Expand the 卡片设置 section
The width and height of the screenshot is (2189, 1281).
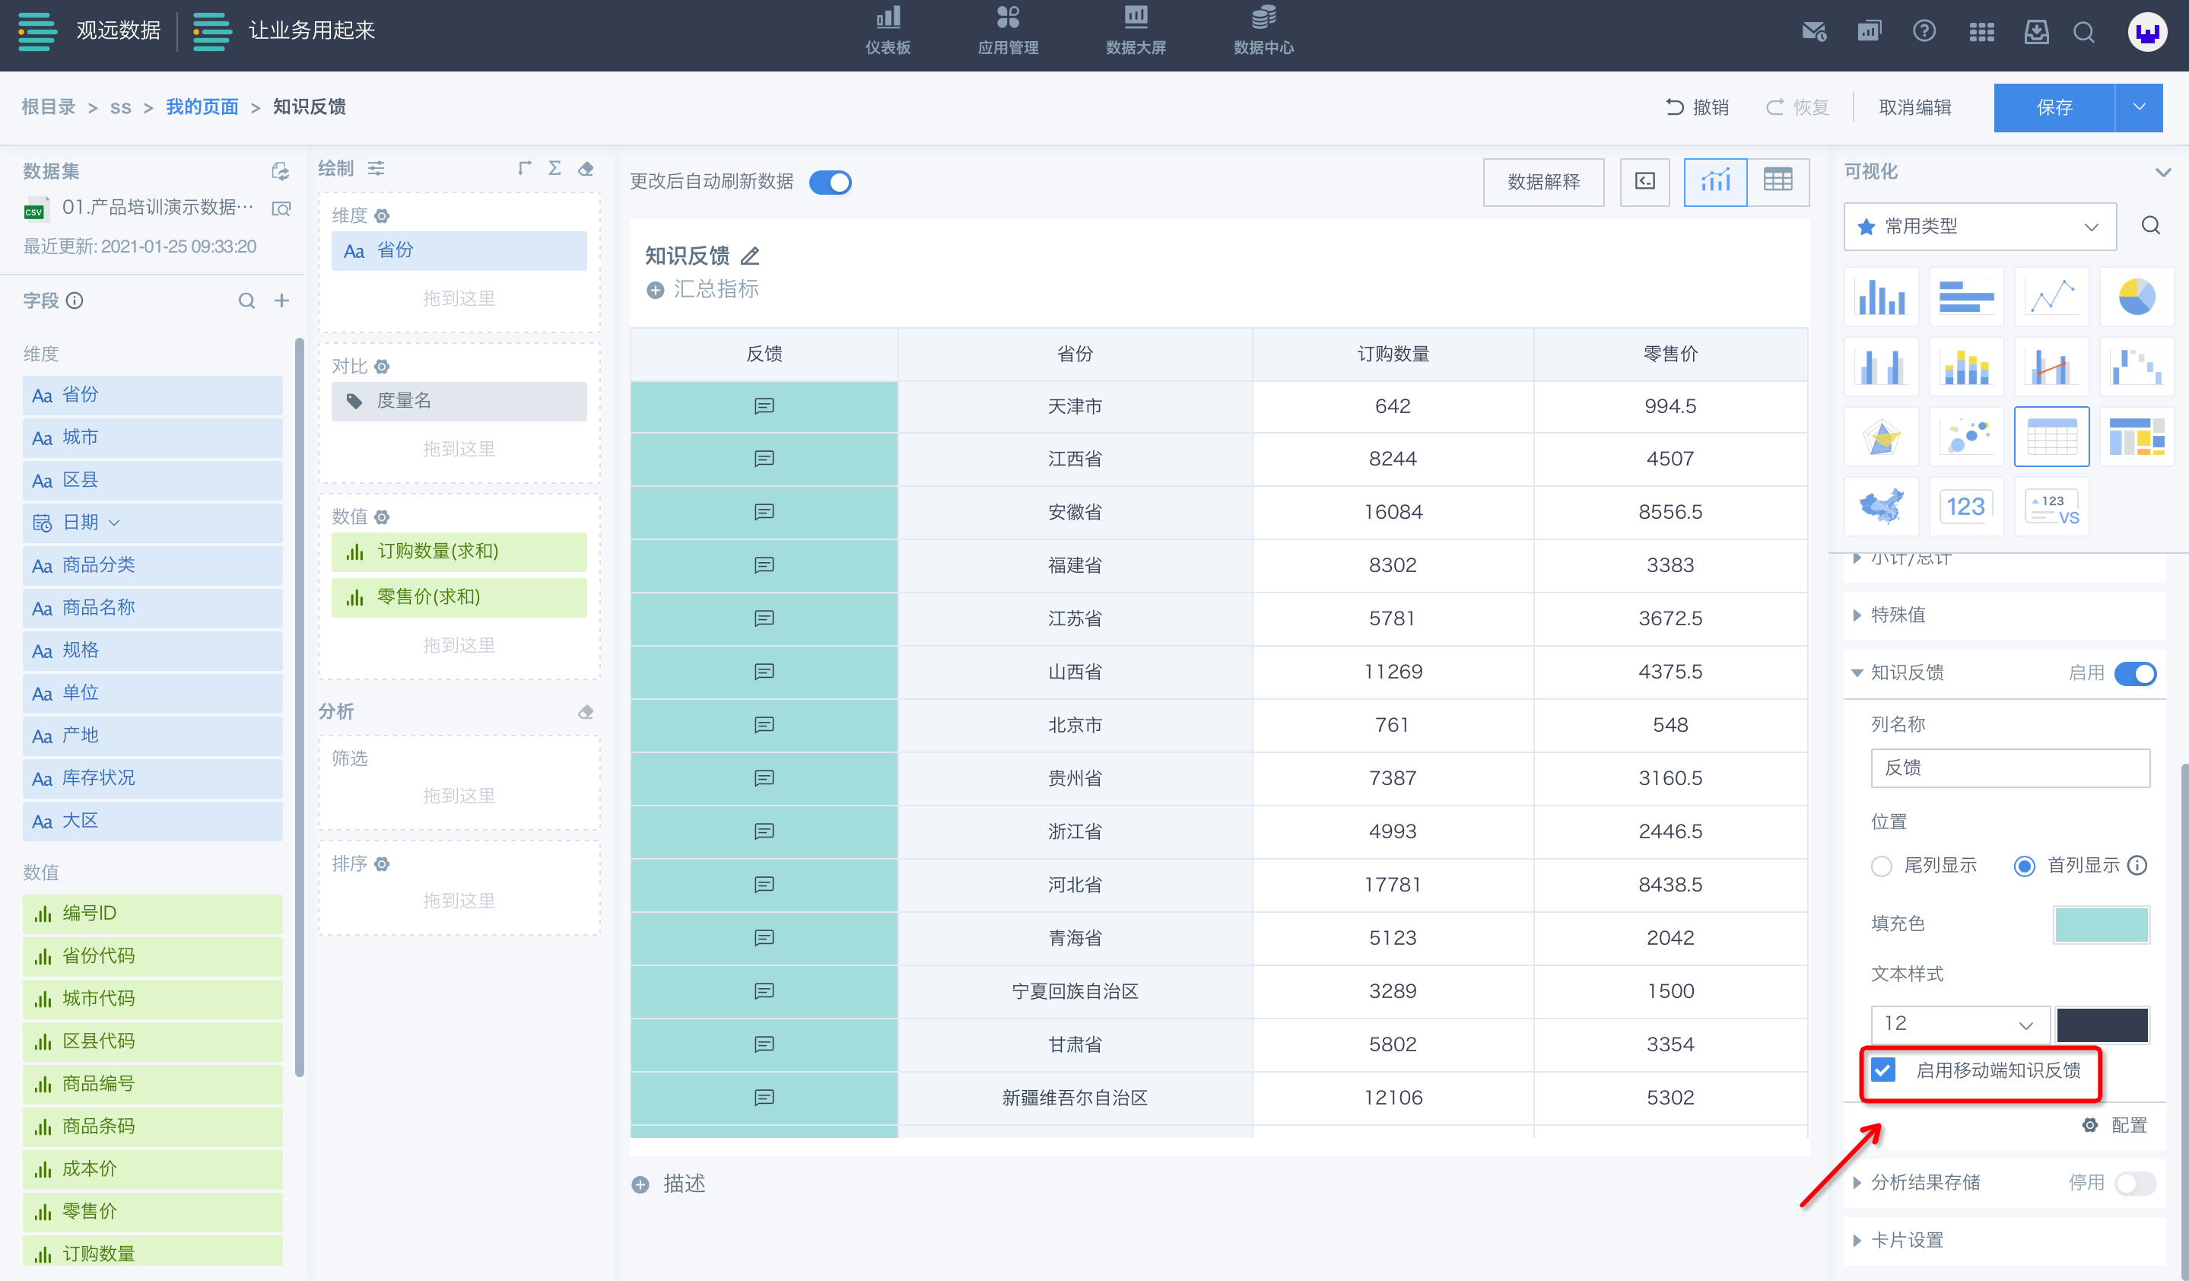click(x=1857, y=1240)
